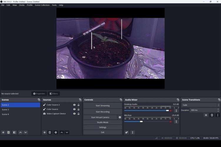Click the Studio Mode button
Screen dimensions: 221x147
[102, 122]
